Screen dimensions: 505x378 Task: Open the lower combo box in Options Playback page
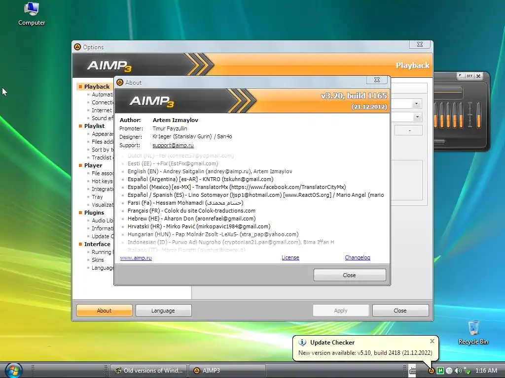coord(417,117)
